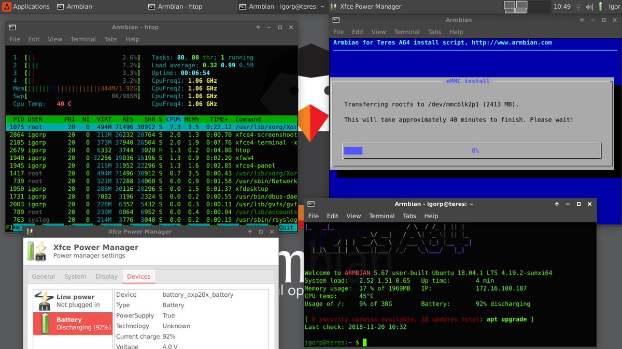This screenshot has width=622, height=349.
Task: Click the 10:49 clock in the panel
Action: pyautogui.click(x=562, y=7)
